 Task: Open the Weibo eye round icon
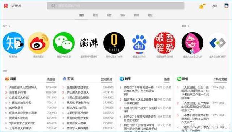click(39, 43)
